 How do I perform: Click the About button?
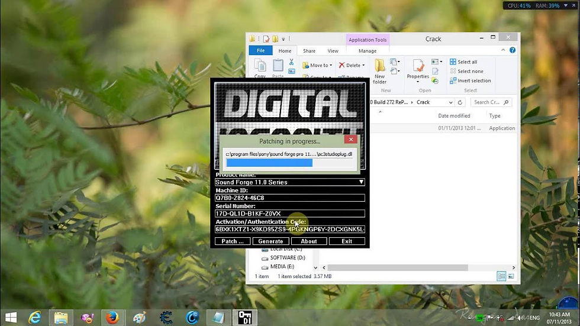tap(308, 241)
